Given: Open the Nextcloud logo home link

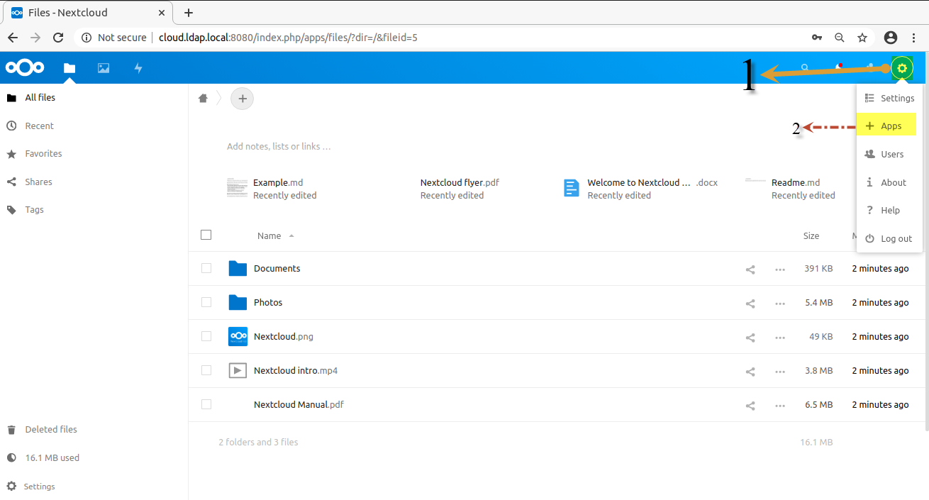Looking at the screenshot, I should 25,67.
